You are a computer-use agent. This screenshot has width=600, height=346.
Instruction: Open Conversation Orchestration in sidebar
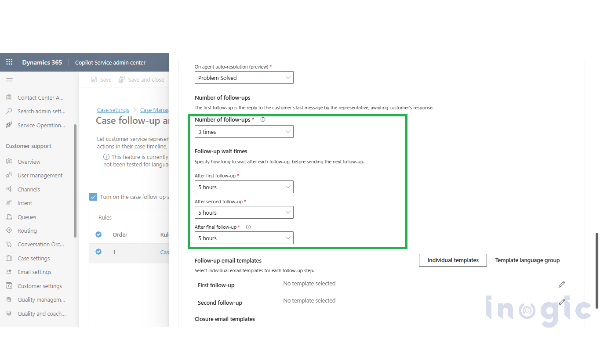point(40,245)
